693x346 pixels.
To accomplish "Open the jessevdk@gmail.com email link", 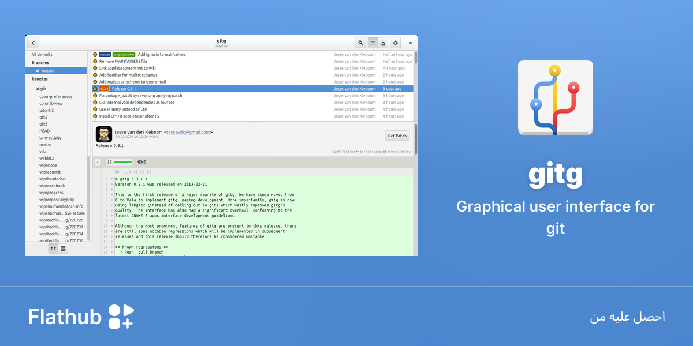I will tap(188, 132).
